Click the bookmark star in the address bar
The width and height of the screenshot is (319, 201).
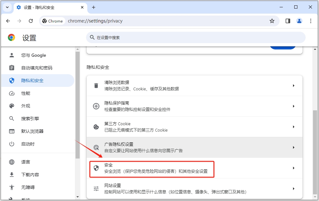272,21
